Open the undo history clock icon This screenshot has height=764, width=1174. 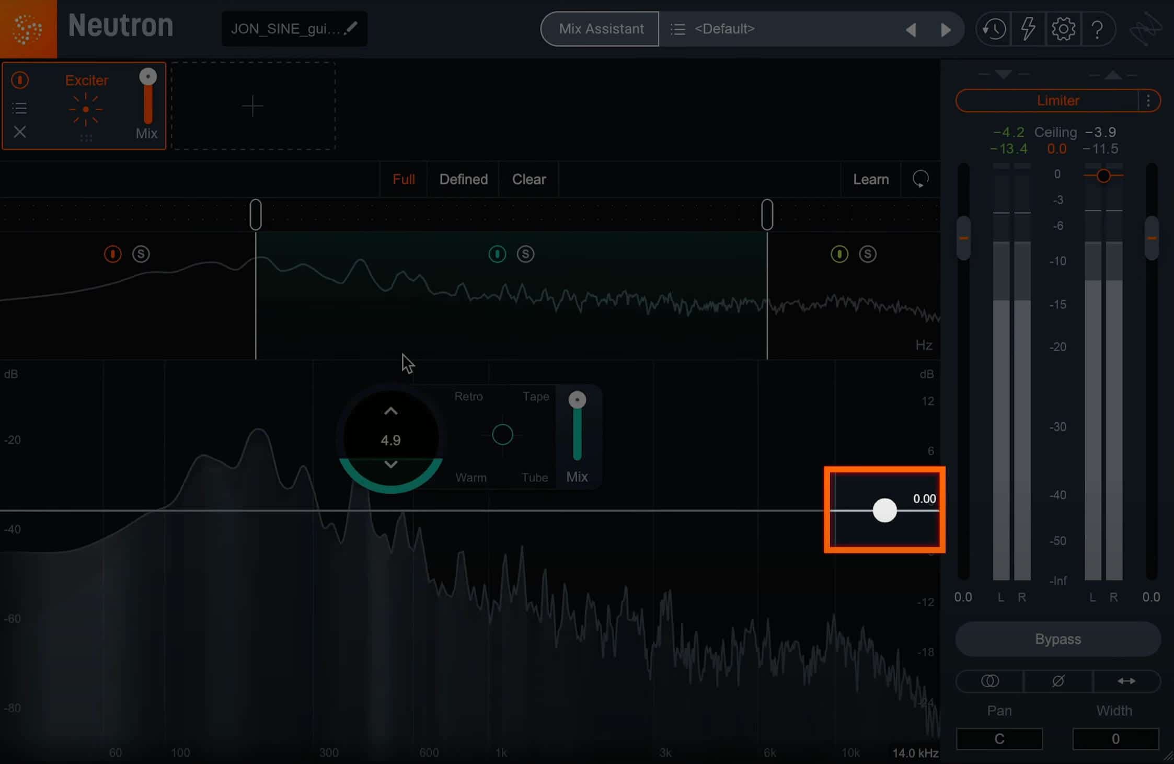click(x=994, y=29)
